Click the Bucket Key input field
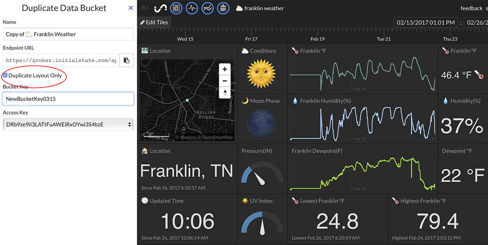This screenshot has height=245, width=488. pyautogui.click(x=68, y=99)
